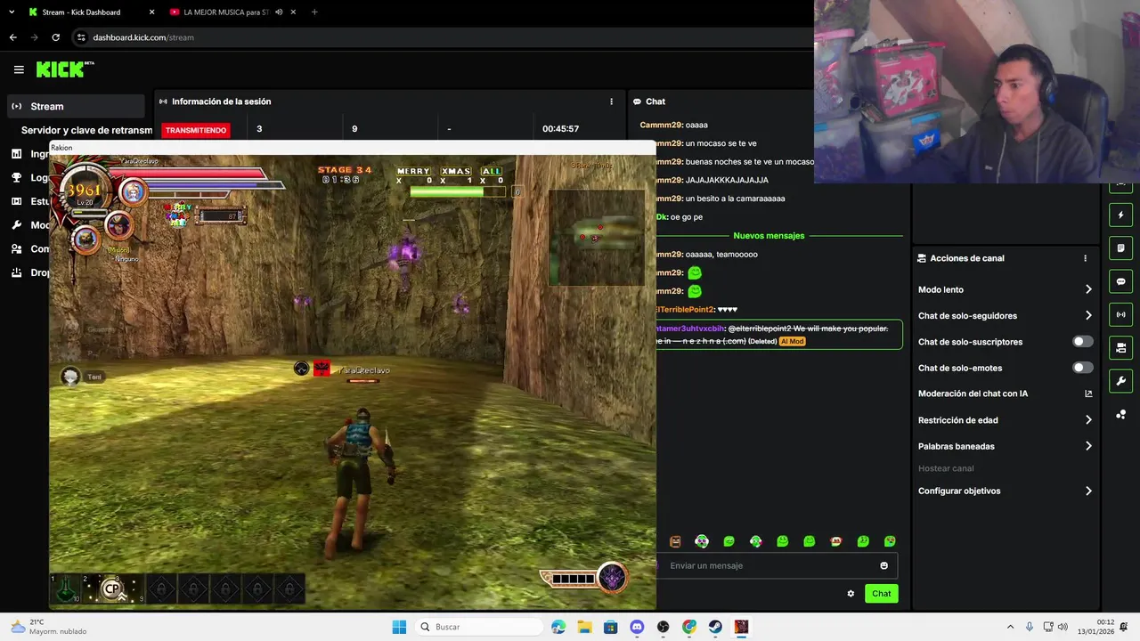
Task: Reload the browser page
Action: (x=55, y=37)
